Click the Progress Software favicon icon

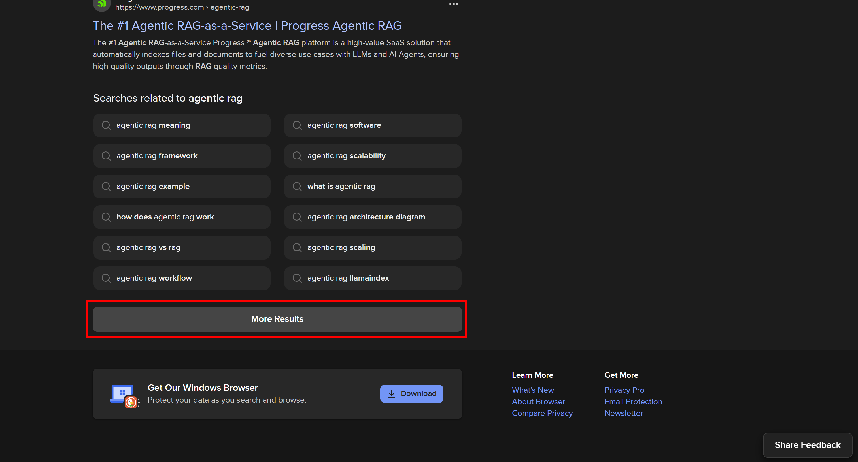[x=102, y=4]
